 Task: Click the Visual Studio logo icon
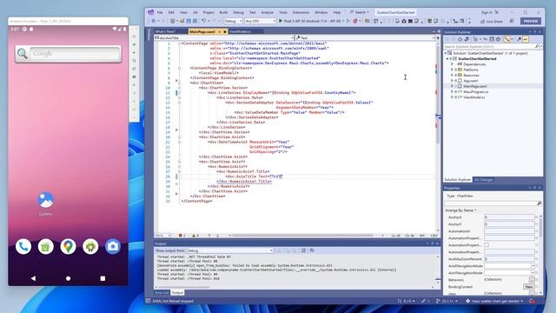click(151, 12)
